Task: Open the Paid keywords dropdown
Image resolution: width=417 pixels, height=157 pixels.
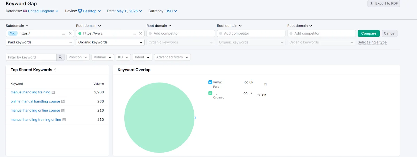Action: (40, 42)
